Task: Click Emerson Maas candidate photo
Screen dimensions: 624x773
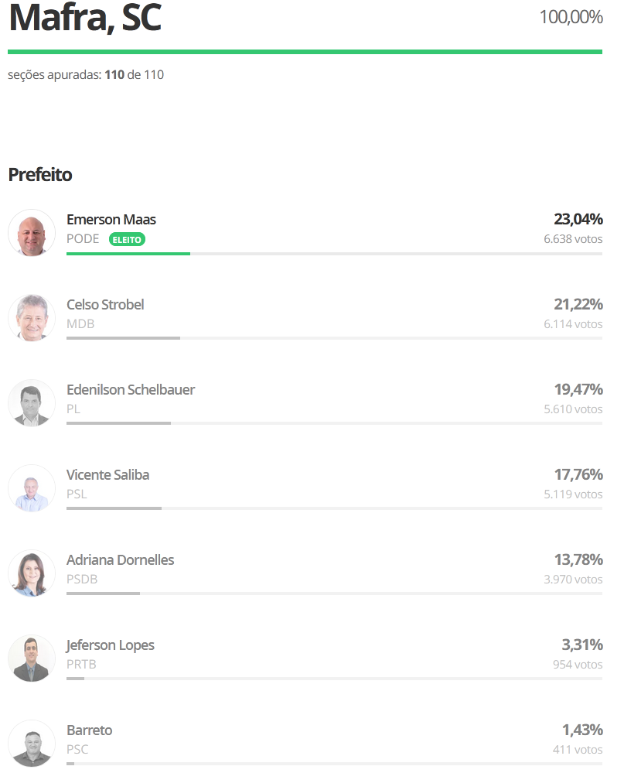Action: 32,233
